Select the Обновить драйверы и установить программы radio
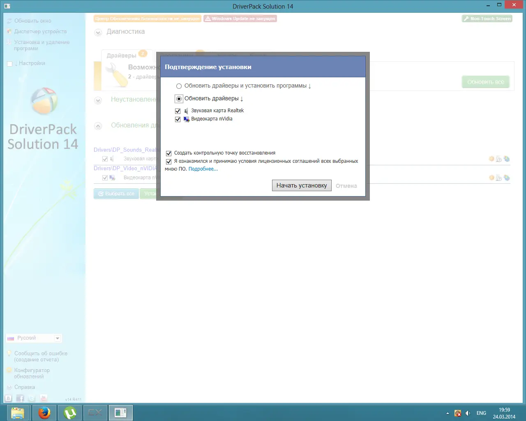 [x=179, y=86]
